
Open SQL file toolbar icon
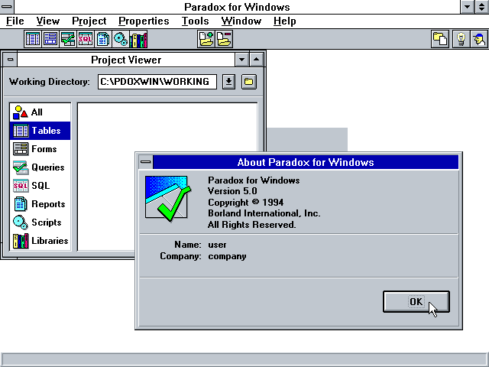point(85,39)
